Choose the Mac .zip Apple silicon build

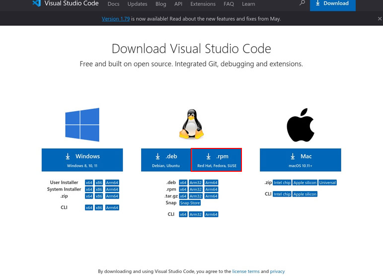click(x=305, y=183)
